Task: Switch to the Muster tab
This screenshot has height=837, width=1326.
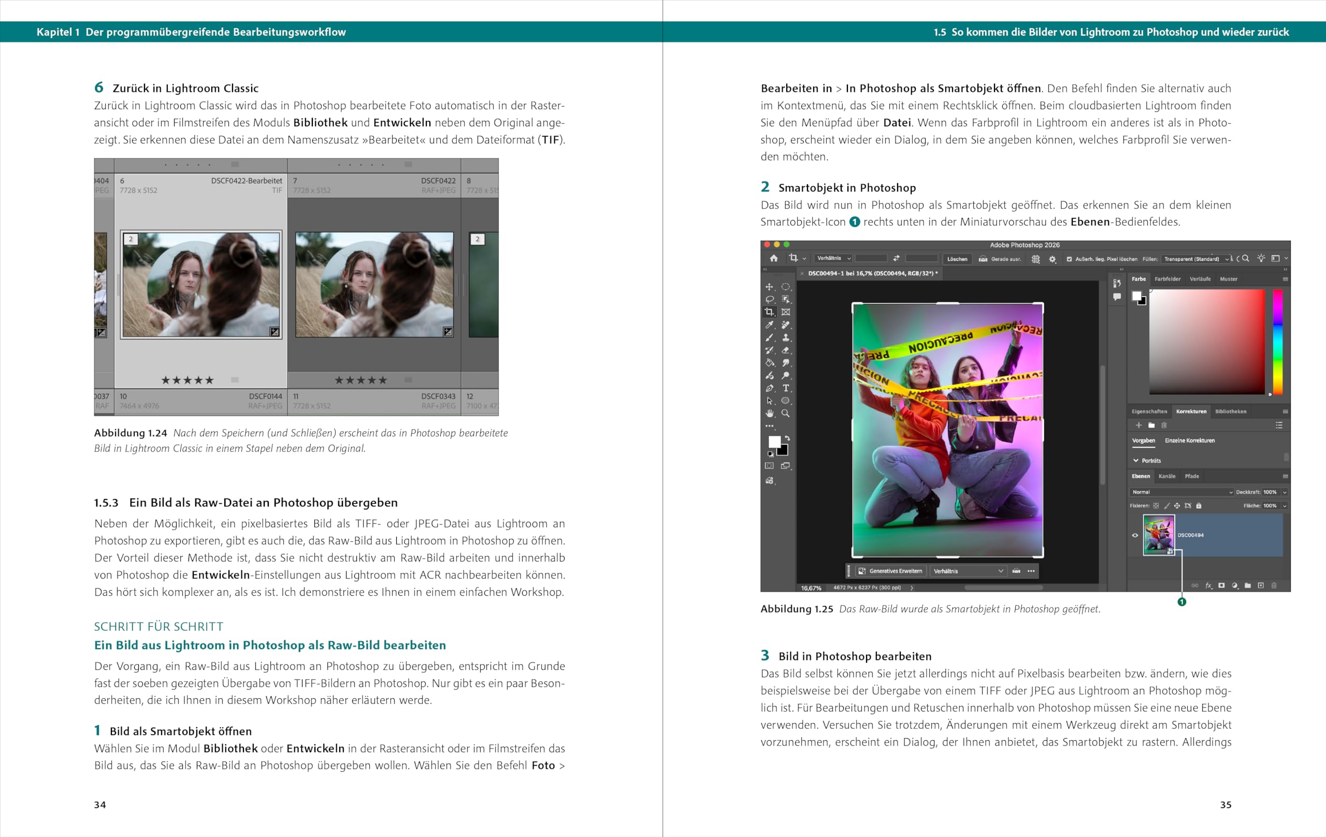Action: pyautogui.click(x=1229, y=280)
